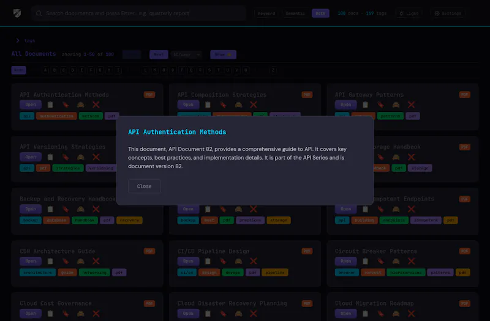Open the Cloud Cost Governance document
This screenshot has width=490, height=321.
point(31,313)
